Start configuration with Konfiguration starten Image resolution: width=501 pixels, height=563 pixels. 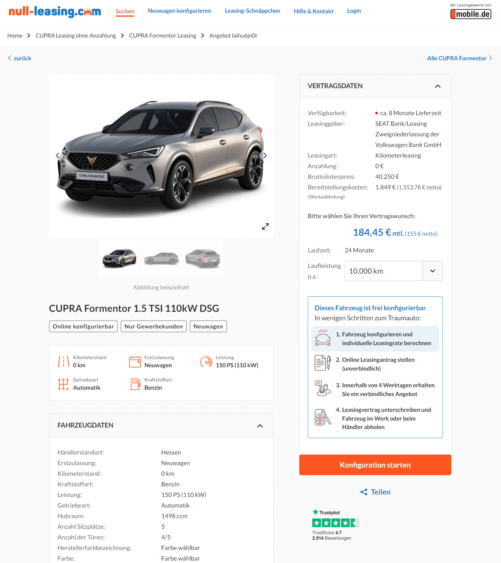pos(375,465)
